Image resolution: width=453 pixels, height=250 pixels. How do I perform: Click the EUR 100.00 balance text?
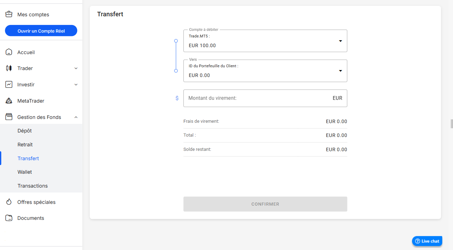(x=202, y=45)
